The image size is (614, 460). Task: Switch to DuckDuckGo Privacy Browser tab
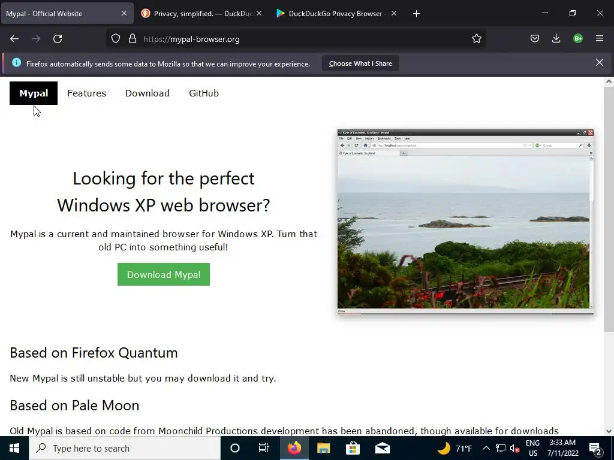coord(337,13)
